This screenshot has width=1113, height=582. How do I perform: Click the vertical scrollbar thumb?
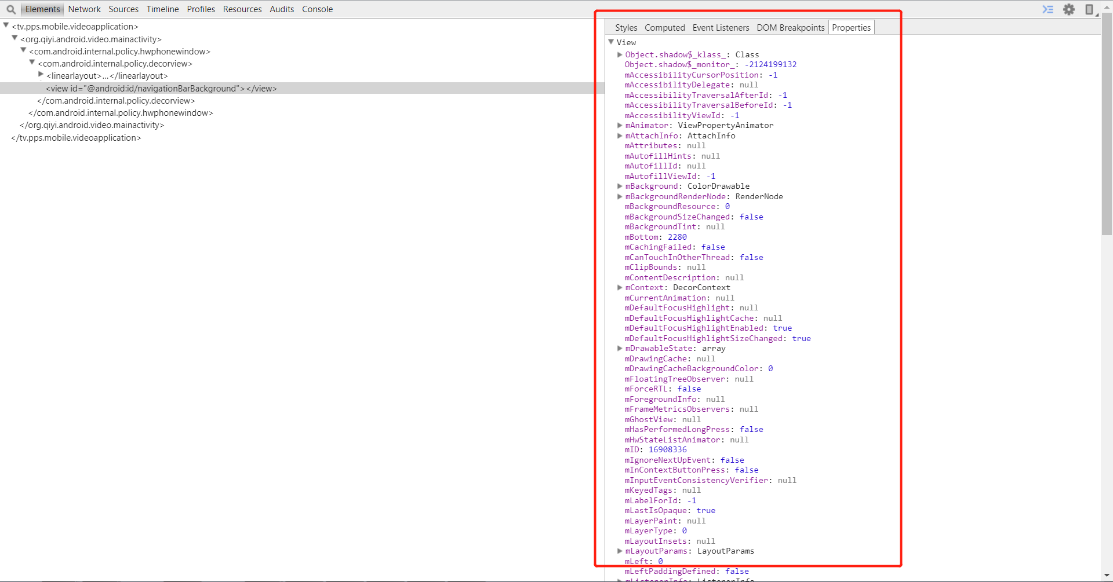[1107, 124]
